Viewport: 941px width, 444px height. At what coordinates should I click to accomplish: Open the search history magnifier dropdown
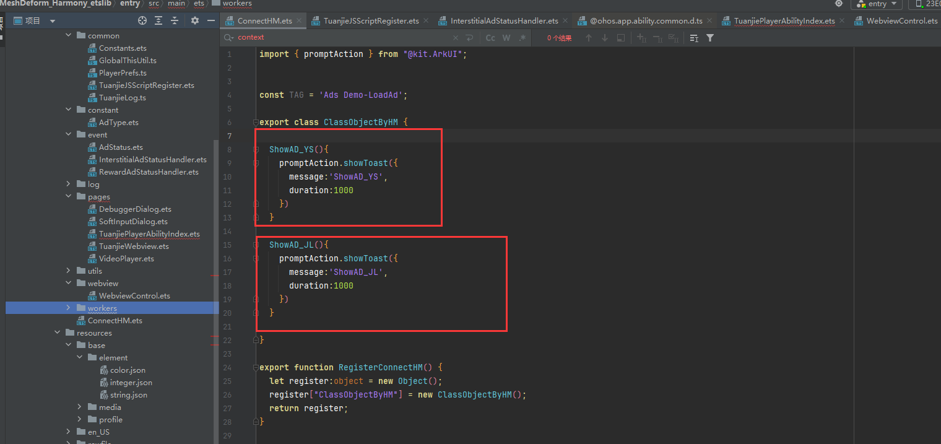pyautogui.click(x=229, y=37)
